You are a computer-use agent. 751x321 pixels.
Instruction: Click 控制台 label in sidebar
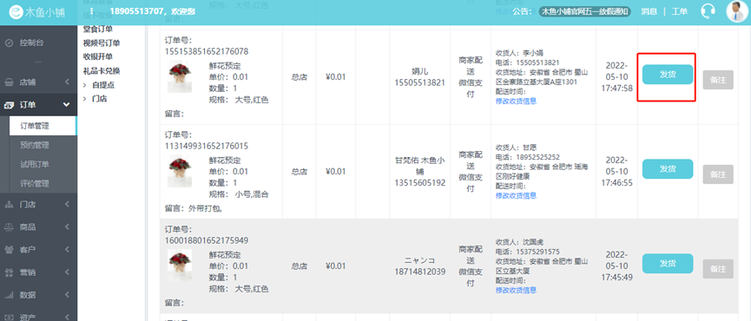[31, 43]
